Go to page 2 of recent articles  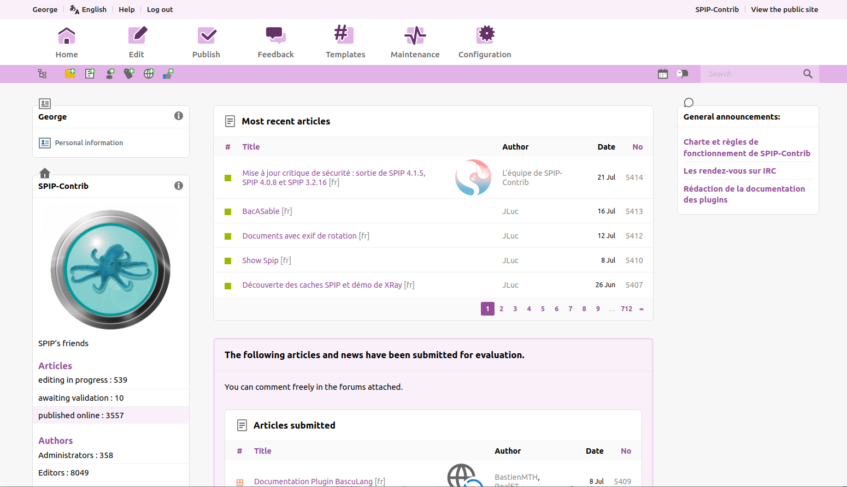501,309
